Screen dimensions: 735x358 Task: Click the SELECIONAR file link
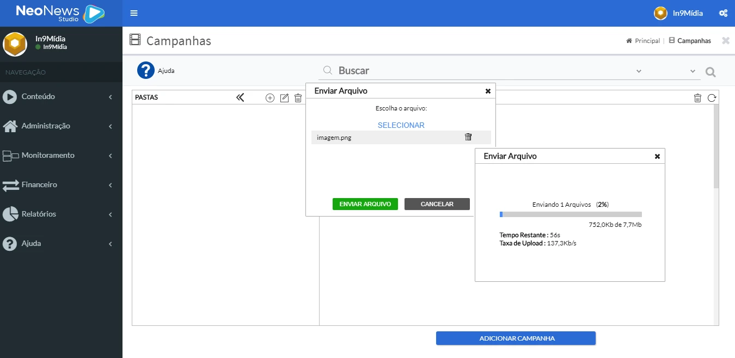tap(401, 125)
